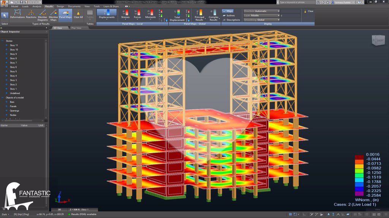Select the Reactions results tool

[31, 13]
